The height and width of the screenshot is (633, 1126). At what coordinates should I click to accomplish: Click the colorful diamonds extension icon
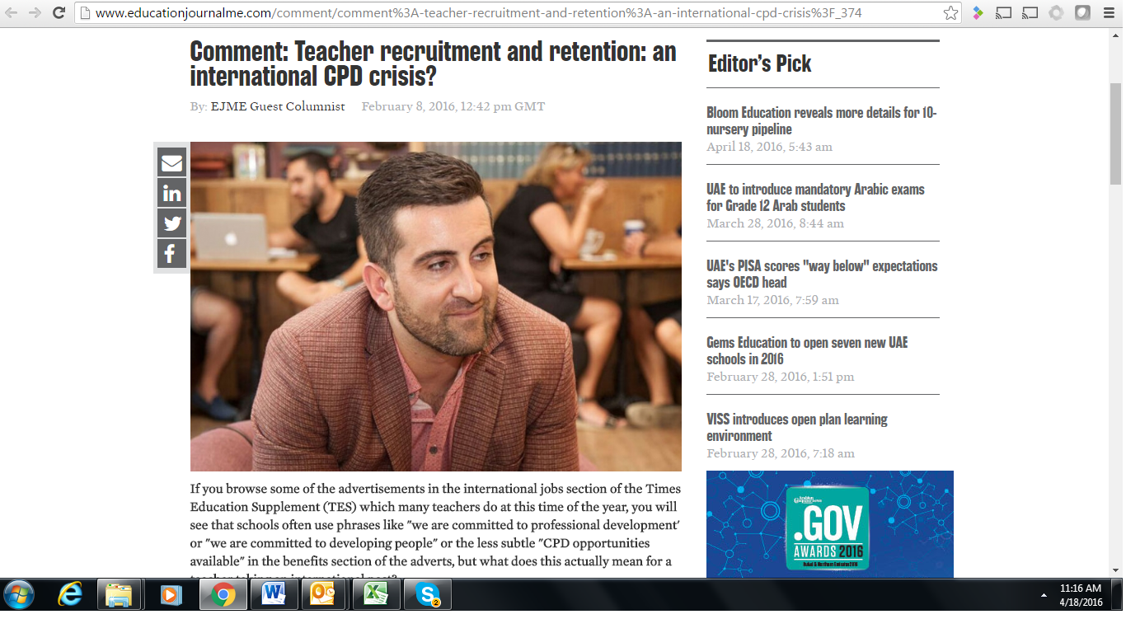coord(978,13)
